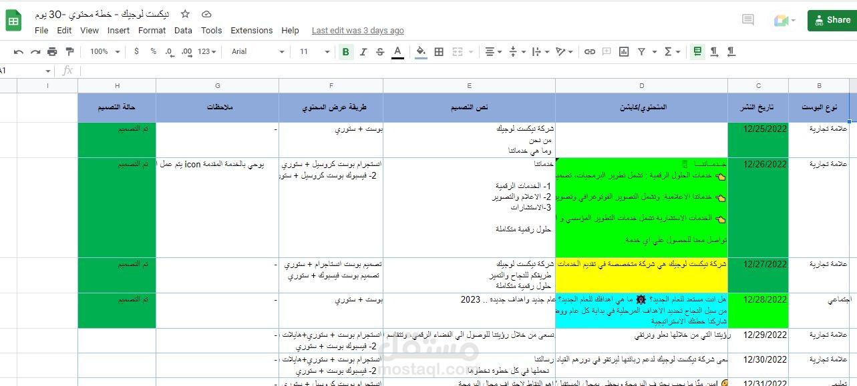Viewport: 857px width, 386px height.
Task: Create a filter
Action: [x=641, y=51]
